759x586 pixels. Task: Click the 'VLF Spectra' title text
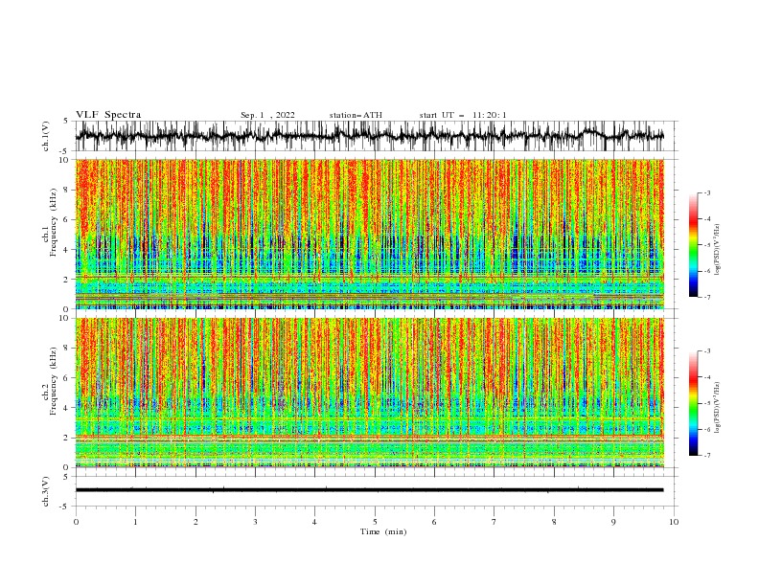pyautogui.click(x=108, y=115)
